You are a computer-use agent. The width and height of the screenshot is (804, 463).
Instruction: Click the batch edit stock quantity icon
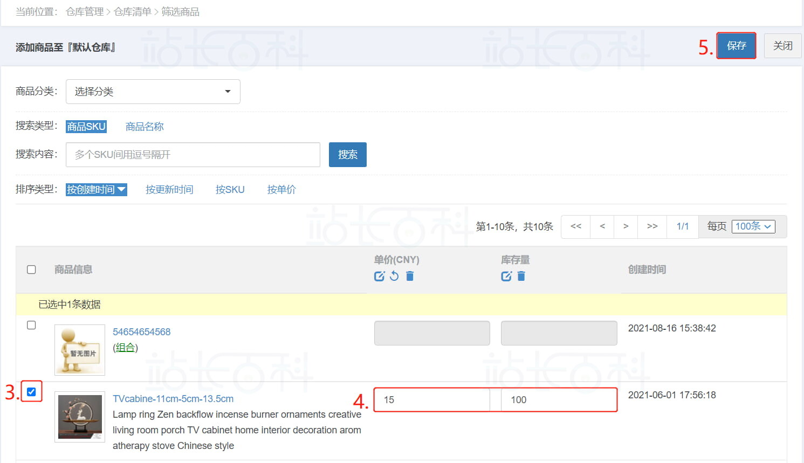click(x=506, y=276)
